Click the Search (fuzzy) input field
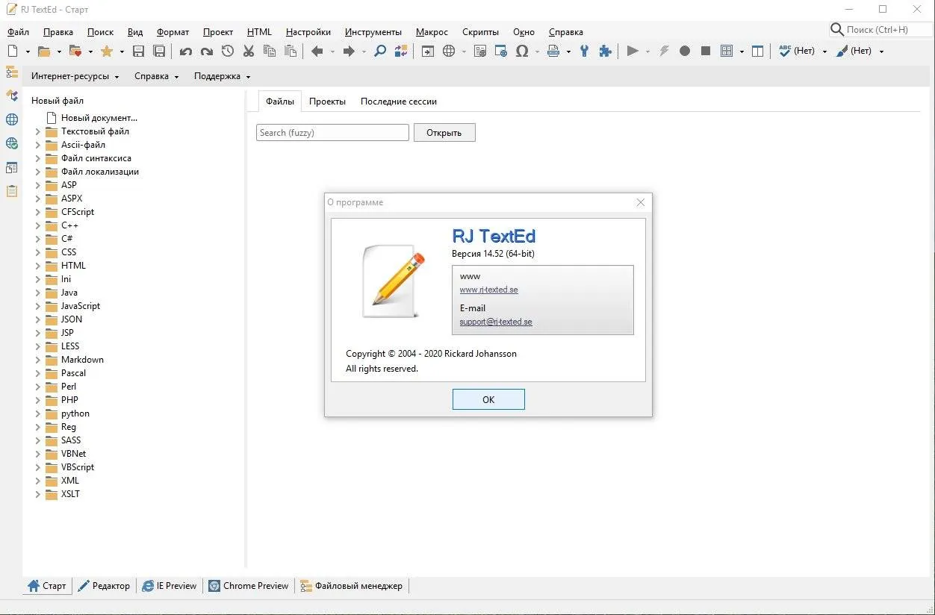Screen dimensions: 935x615 332,133
